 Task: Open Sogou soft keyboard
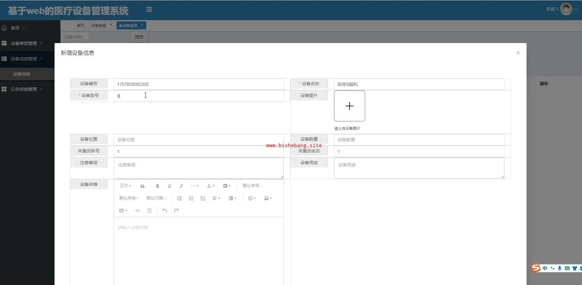pos(567,268)
